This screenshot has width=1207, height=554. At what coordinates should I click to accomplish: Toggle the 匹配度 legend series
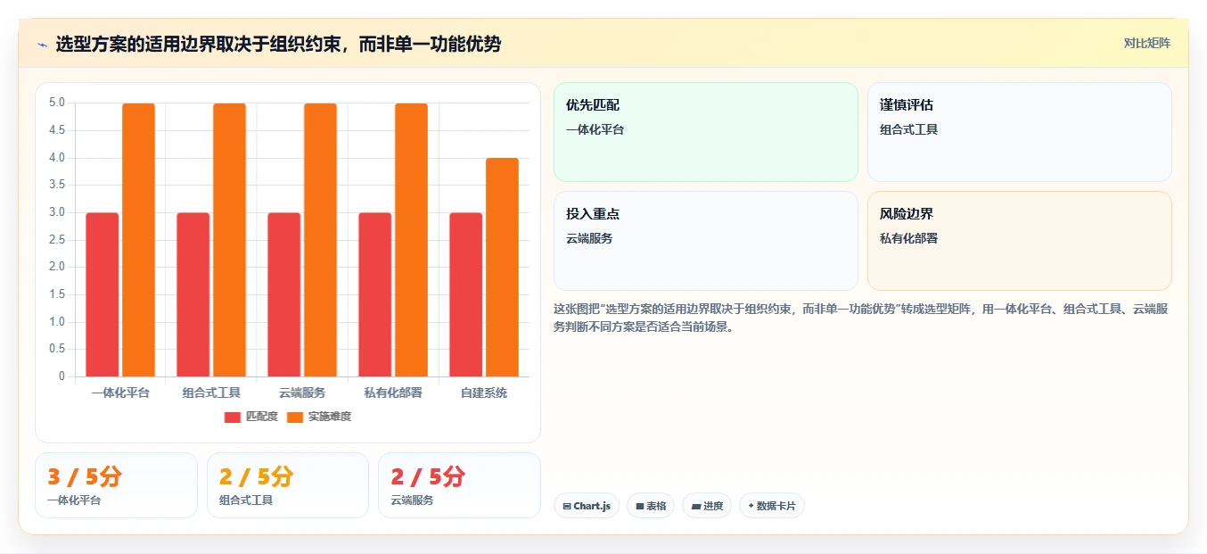pos(251,417)
